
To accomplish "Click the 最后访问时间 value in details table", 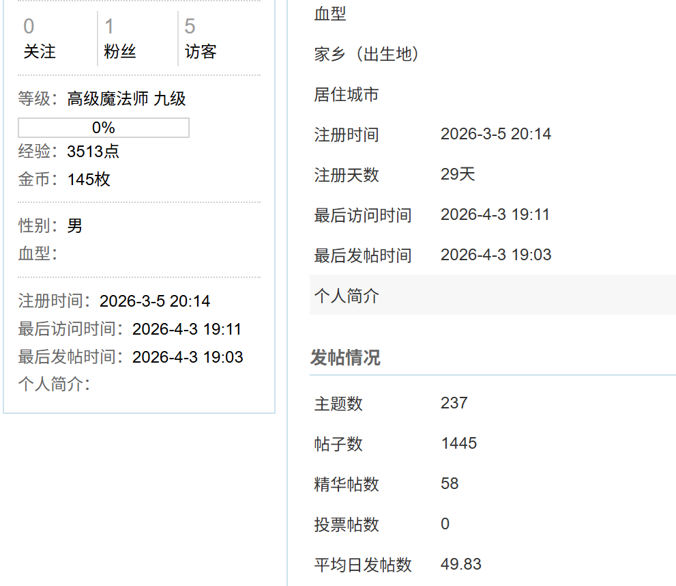I will click(495, 214).
